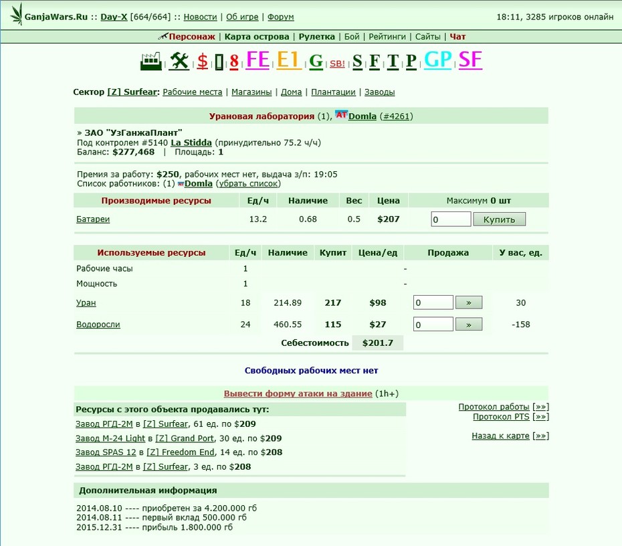Go to Рулетка menu item

click(x=316, y=37)
